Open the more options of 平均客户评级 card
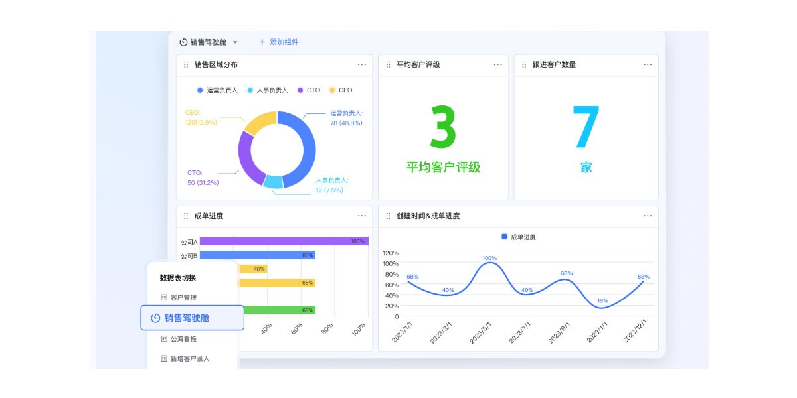Image resolution: width=797 pixels, height=398 pixels. click(498, 64)
